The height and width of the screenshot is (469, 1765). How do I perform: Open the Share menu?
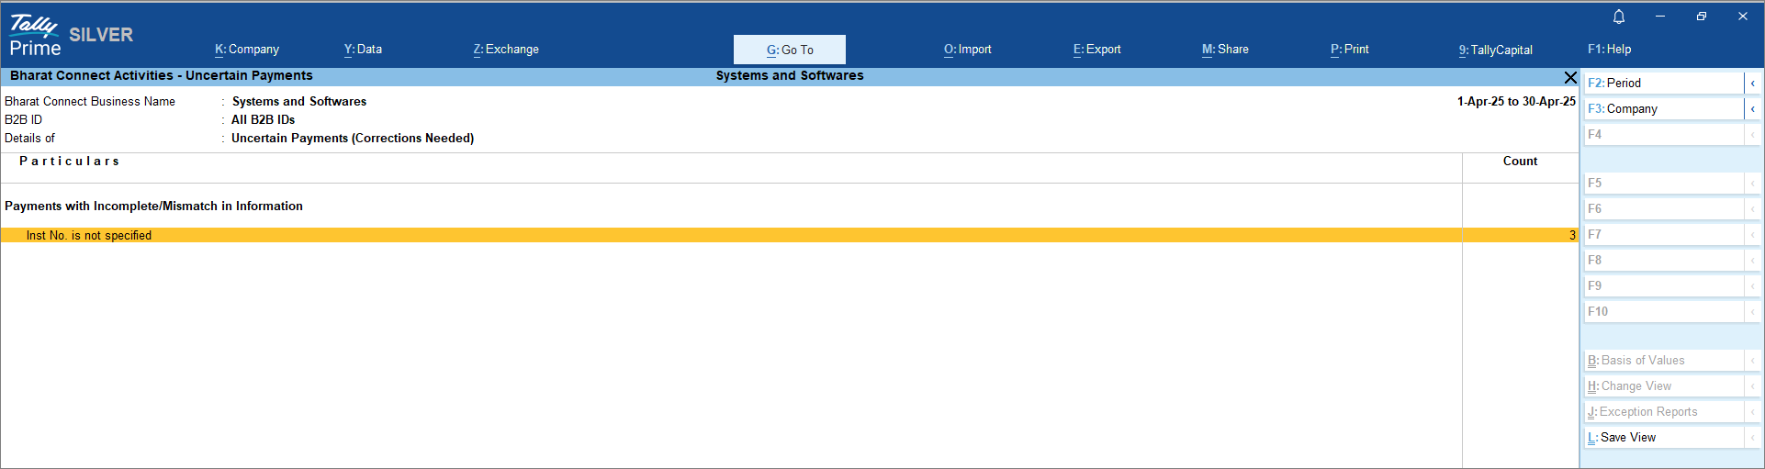tap(1225, 50)
